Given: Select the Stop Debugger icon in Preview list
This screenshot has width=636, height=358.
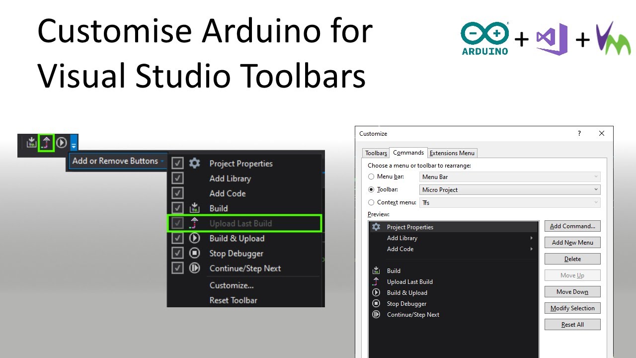Looking at the screenshot, I should pos(376,304).
